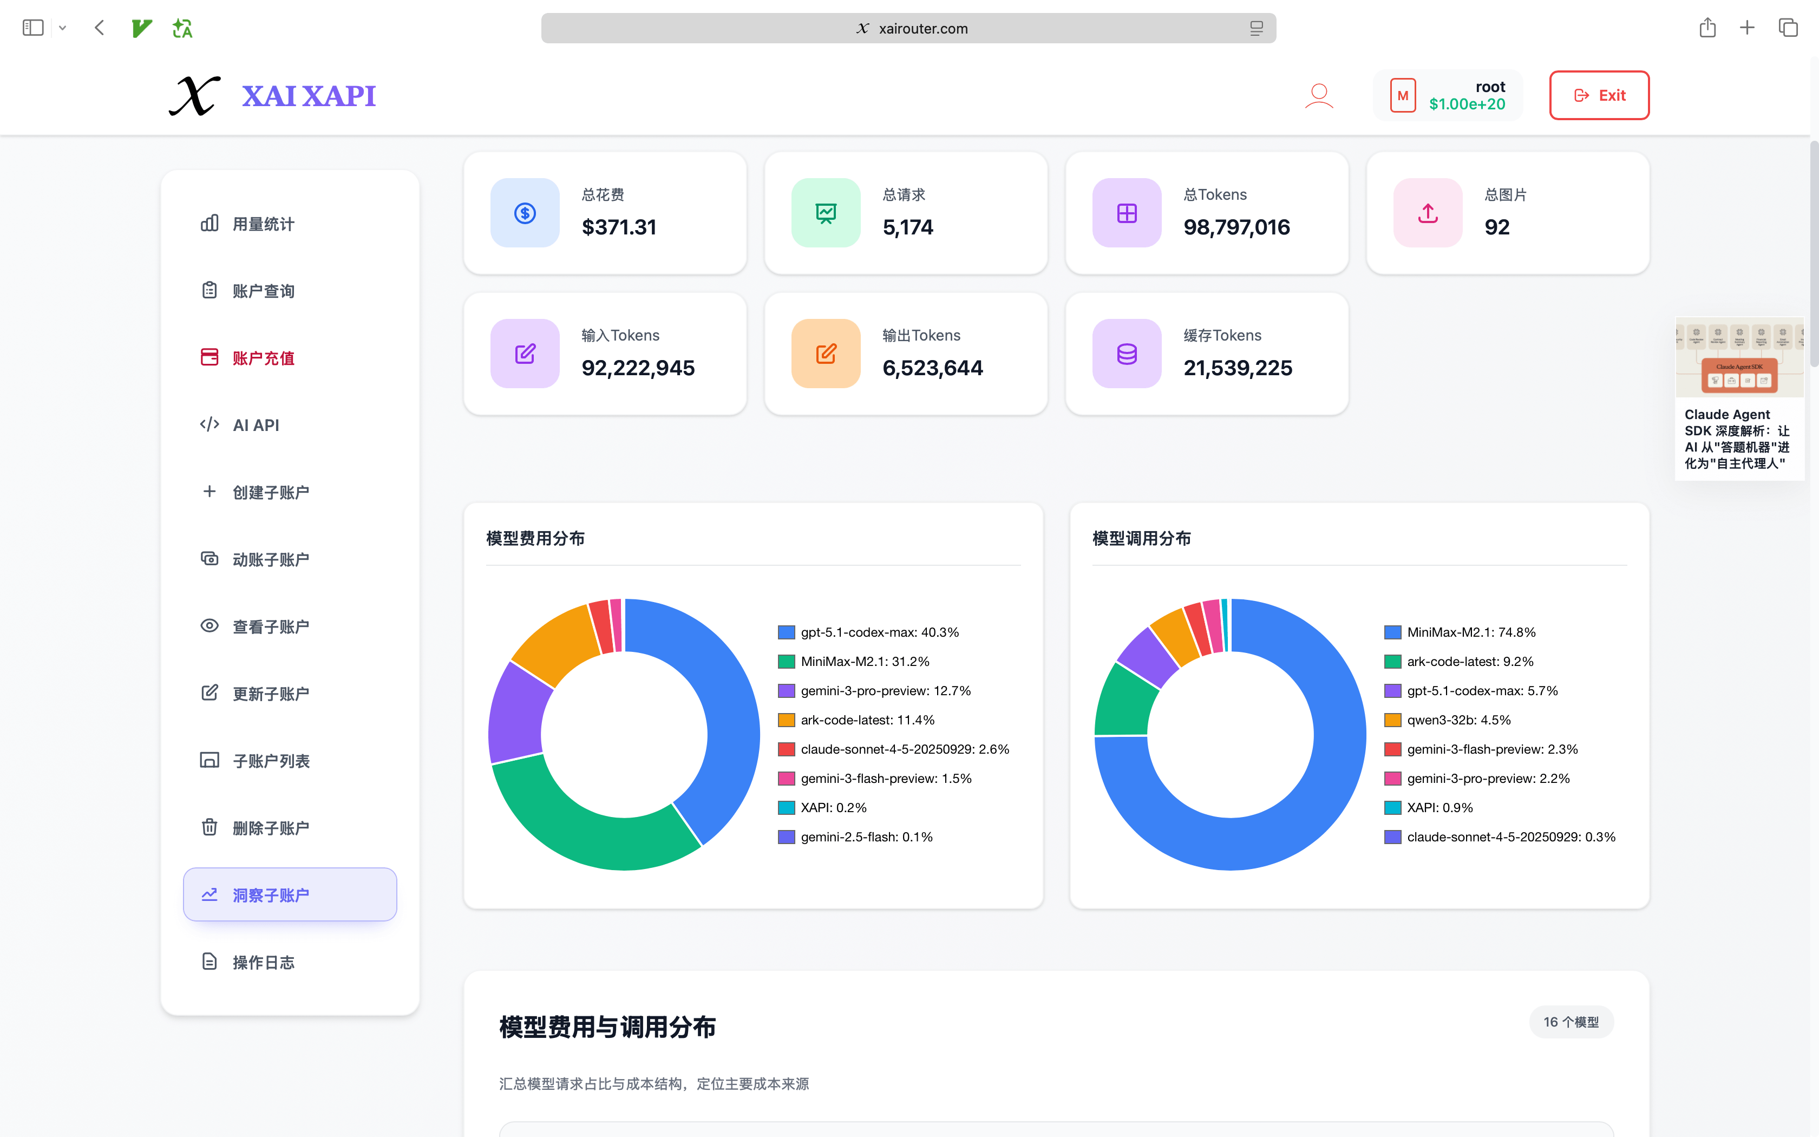Click the user profile avatar icon
The image size is (1819, 1137).
1318,95
